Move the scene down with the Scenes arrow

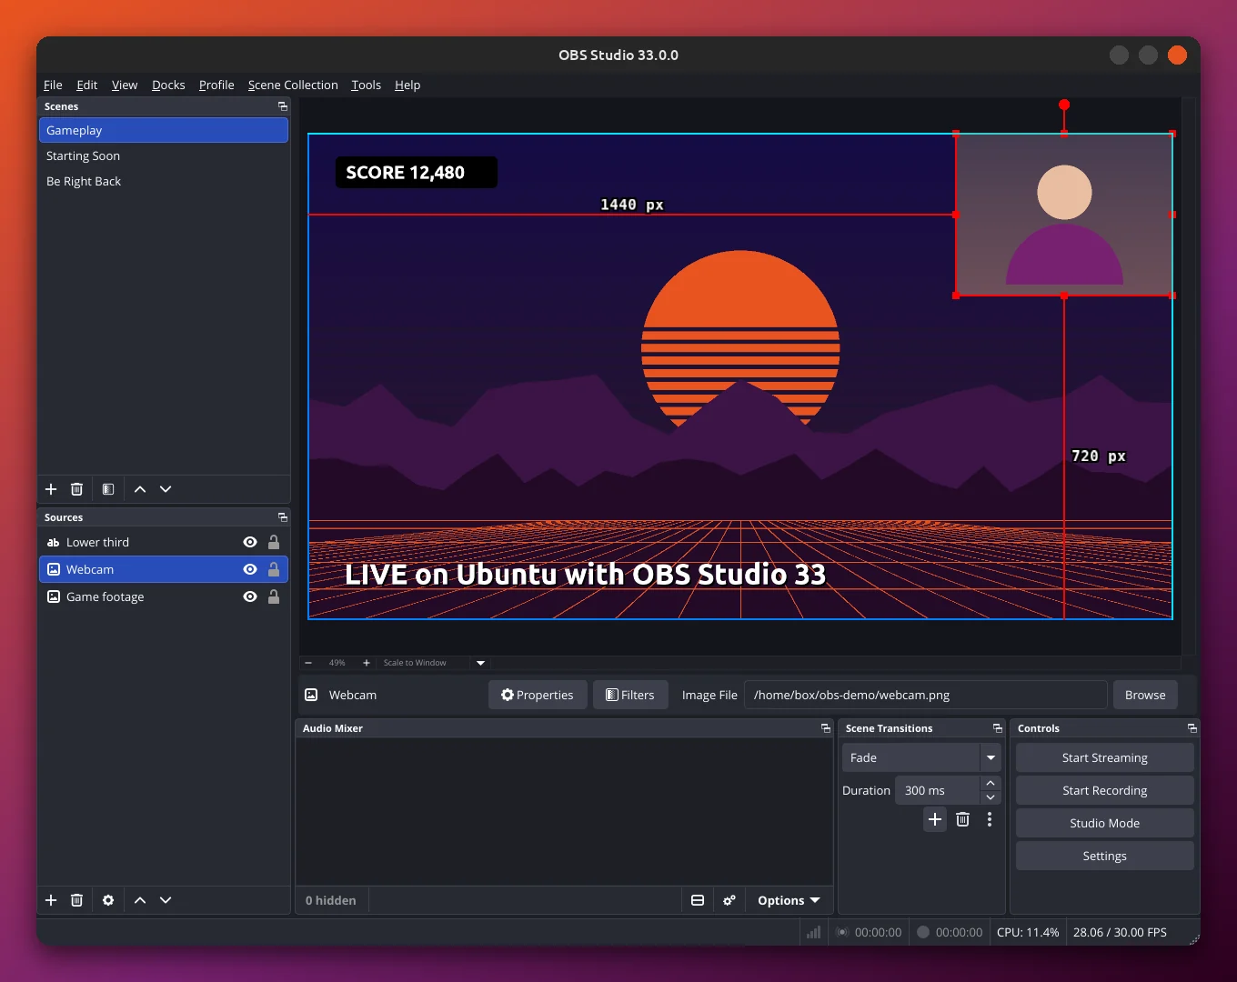166,489
